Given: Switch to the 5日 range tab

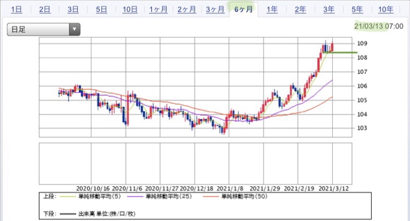Looking at the screenshot, I should click(101, 10).
